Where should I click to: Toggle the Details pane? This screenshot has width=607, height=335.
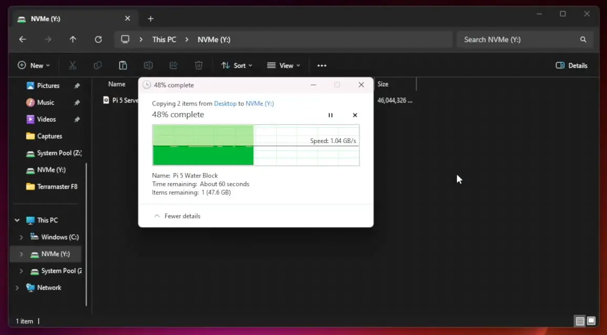571,66
